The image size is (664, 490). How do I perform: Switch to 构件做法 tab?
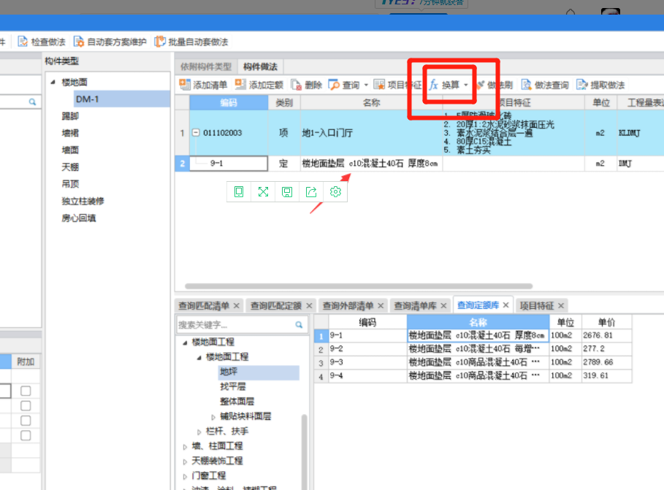261,66
